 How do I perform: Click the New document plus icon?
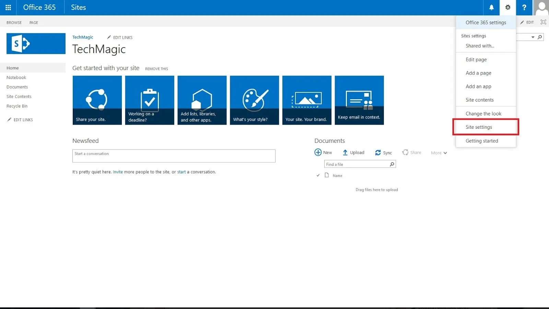[318, 152]
